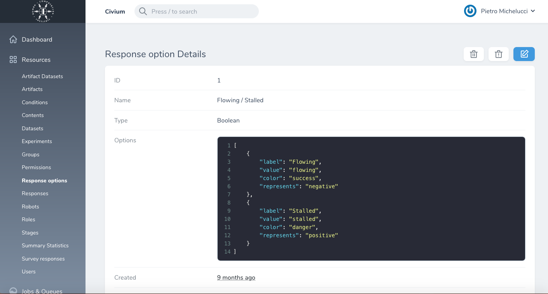
Task: Open Artifact Datasets resource
Action: coord(42,76)
